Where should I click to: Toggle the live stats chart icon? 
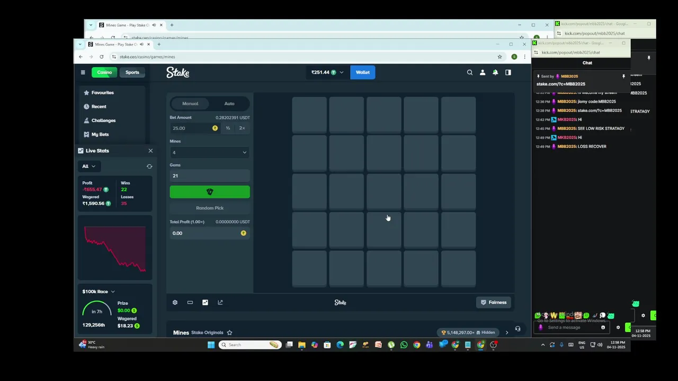tap(205, 303)
